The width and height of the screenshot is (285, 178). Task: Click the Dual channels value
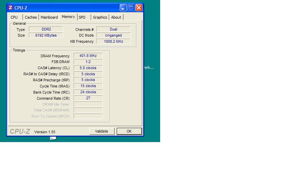coord(113,29)
